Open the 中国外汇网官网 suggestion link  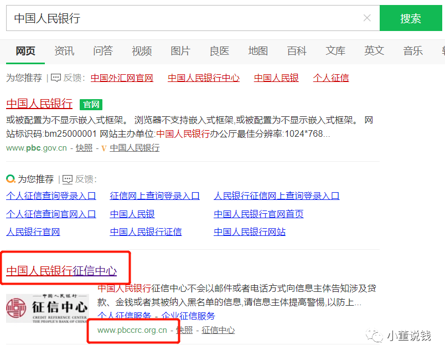(x=122, y=78)
